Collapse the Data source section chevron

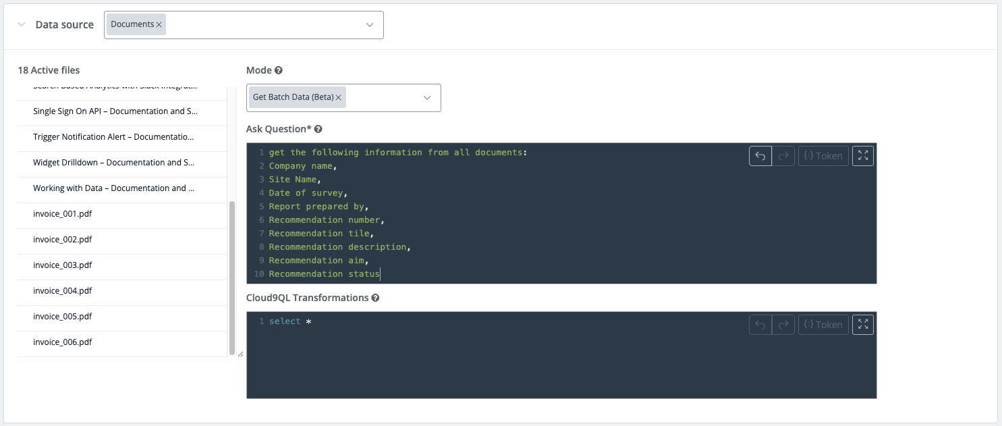click(x=22, y=25)
